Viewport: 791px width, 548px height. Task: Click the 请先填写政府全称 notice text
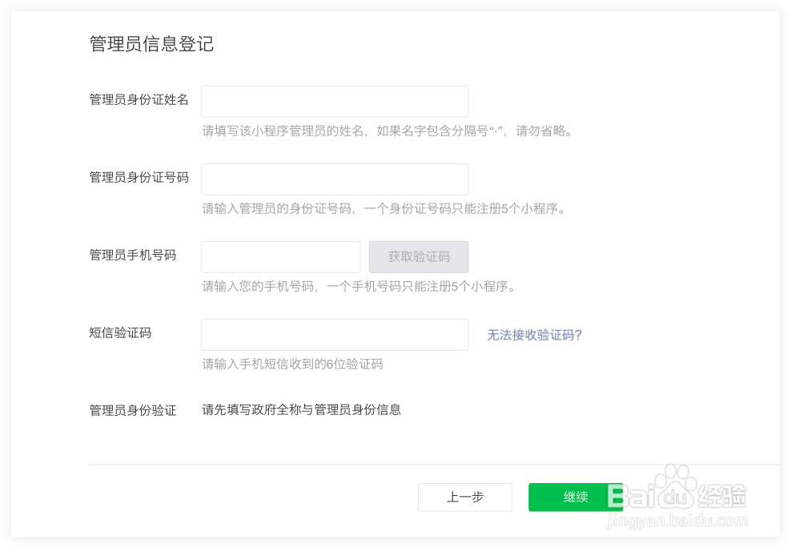[x=302, y=409]
